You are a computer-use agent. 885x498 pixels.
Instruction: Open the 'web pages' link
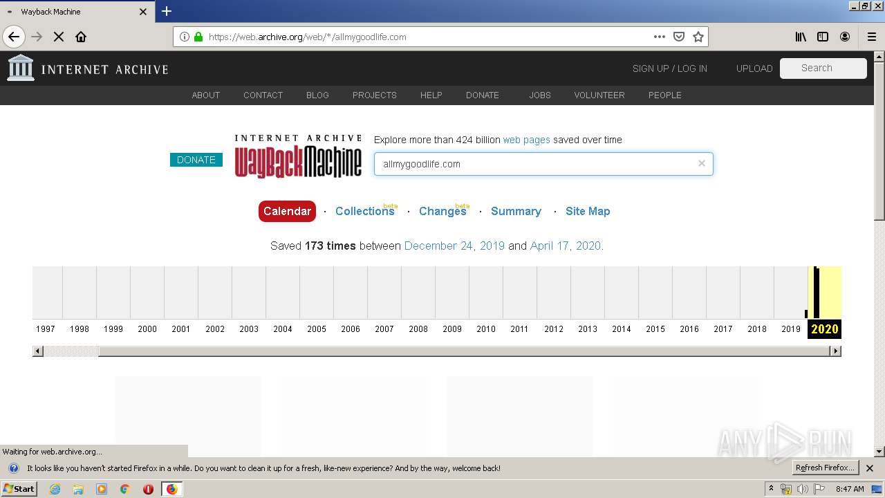coord(527,140)
